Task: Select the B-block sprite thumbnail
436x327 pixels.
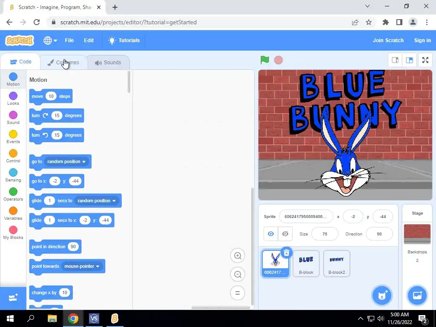Action: point(306,263)
